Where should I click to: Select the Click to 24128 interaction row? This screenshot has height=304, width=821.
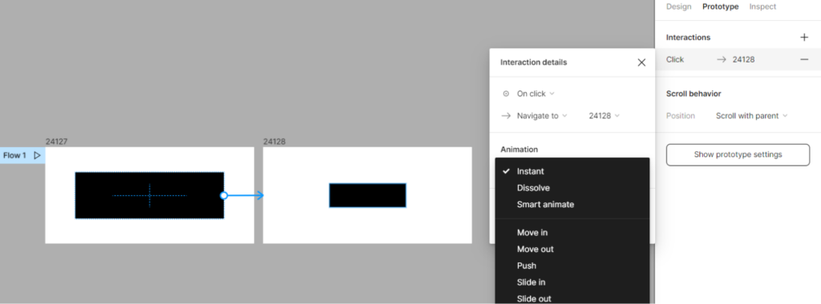pyautogui.click(x=738, y=59)
